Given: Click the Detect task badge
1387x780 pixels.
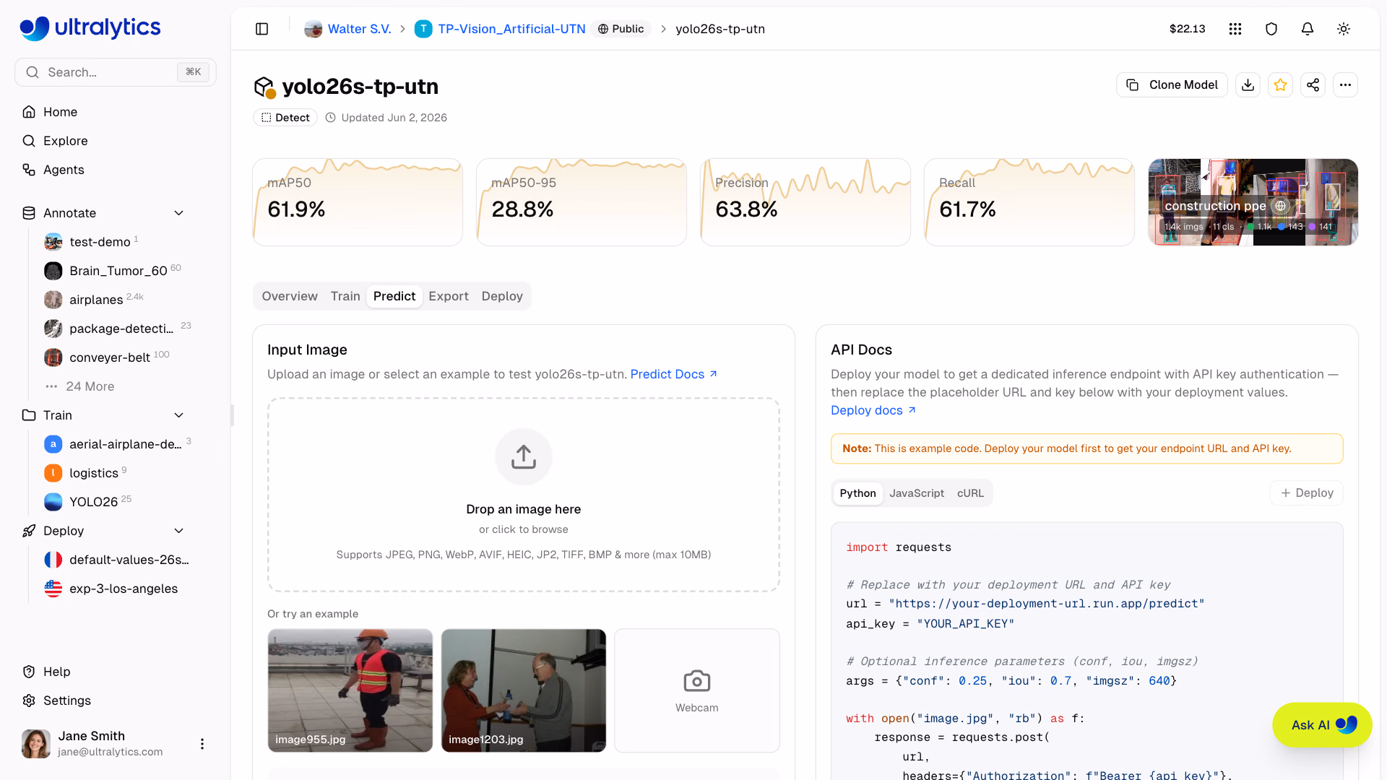Looking at the screenshot, I should pos(285,118).
